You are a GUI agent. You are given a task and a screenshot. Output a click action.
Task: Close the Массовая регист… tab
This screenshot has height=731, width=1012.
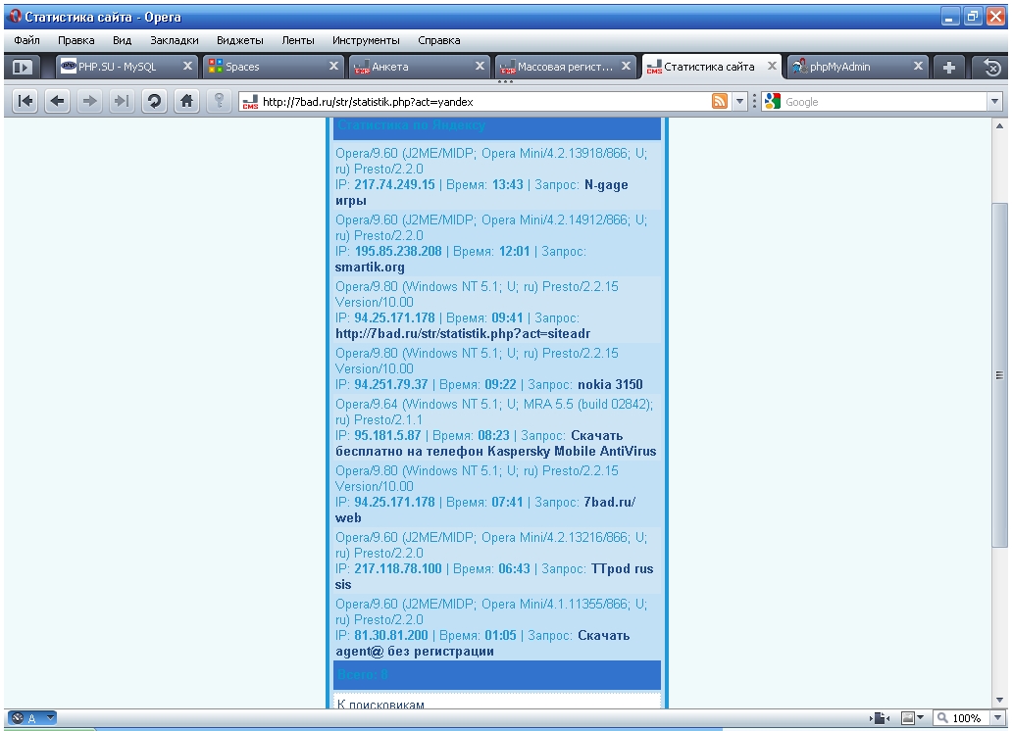(626, 66)
